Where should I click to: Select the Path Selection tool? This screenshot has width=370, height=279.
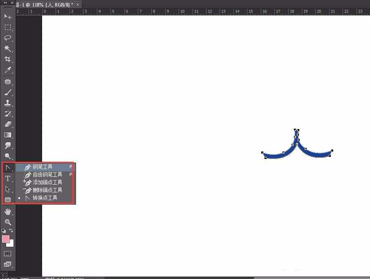pos(7,189)
